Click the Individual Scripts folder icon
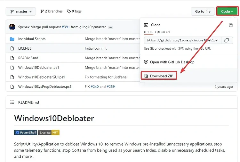Image resolution: width=240 pixels, height=162 pixels. click(x=12, y=39)
